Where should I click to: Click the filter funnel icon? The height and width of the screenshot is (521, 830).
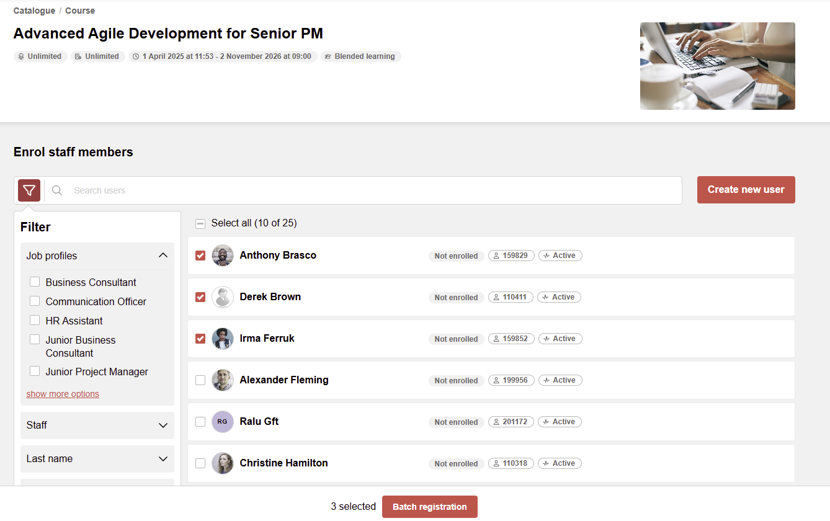tap(29, 190)
